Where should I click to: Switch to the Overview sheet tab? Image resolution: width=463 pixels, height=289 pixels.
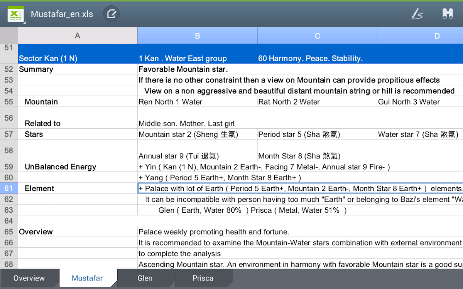coord(29,278)
